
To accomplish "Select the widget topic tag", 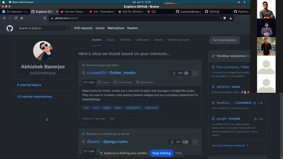I will click(107, 108).
